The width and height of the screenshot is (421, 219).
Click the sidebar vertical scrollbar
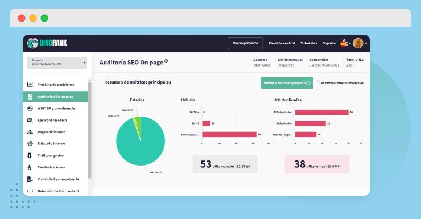click(x=90, y=130)
